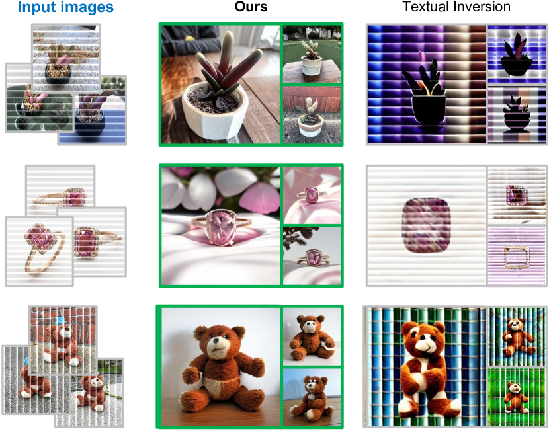
Task: Select the large succulent result under Ours
Action: click(x=220, y=85)
